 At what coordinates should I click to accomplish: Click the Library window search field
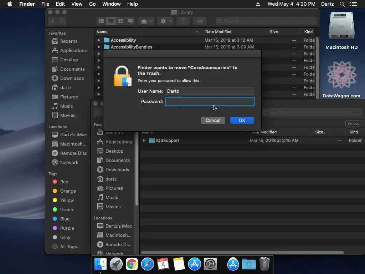(x=266, y=21)
